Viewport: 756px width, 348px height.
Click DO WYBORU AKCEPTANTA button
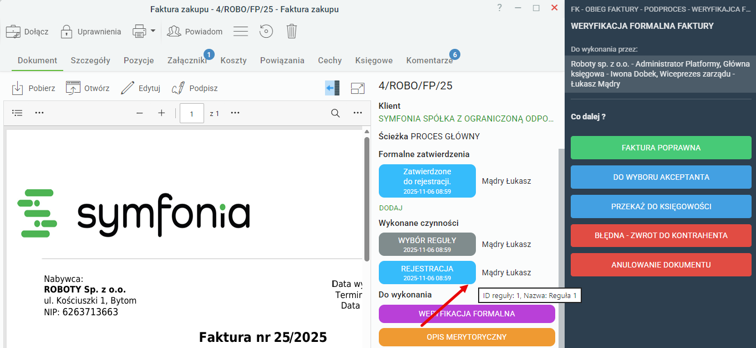pyautogui.click(x=661, y=177)
